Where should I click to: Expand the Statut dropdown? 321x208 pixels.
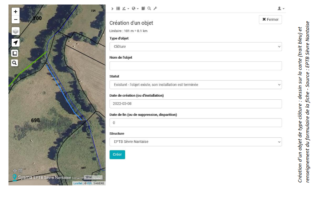tap(195, 85)
